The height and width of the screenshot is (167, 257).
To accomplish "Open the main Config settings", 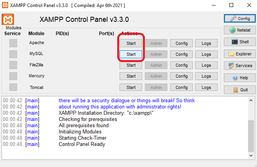I will tap(240, 18).
